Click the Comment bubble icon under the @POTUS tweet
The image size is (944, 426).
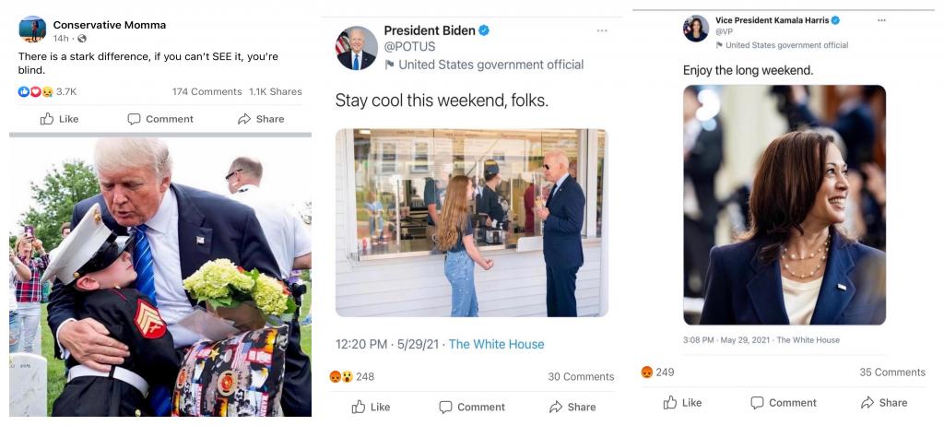tap(445, 407)
